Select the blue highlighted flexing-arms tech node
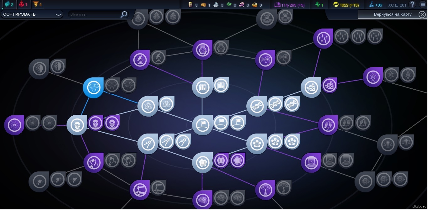The height and width of the screenshot is (210, 428). pyautogui.click(x=93, y=88)
